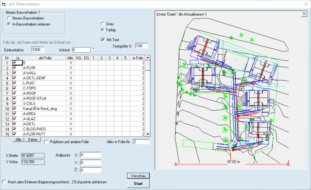Click the Winkel input field
This screenshot has width=311, height=190.
click(x=81, y=50)
